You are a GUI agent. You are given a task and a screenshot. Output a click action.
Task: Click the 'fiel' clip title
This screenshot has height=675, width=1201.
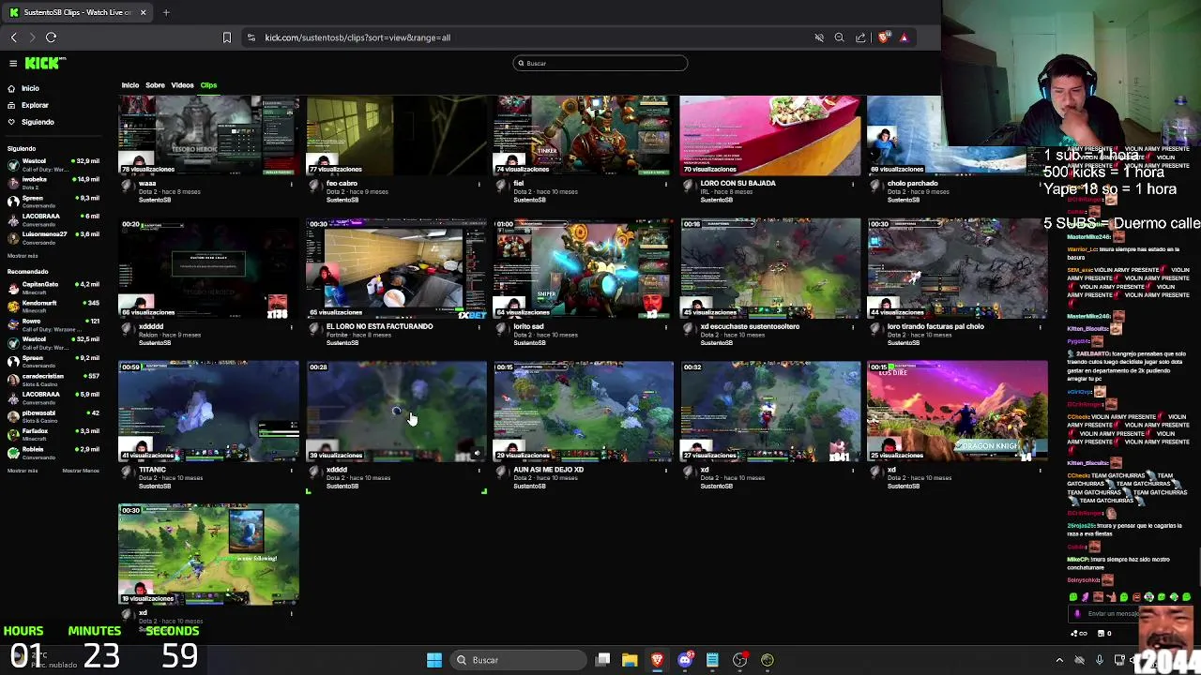tap(518, 184)
